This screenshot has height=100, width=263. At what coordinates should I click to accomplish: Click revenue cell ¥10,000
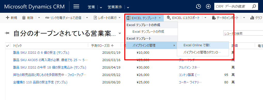143,53
